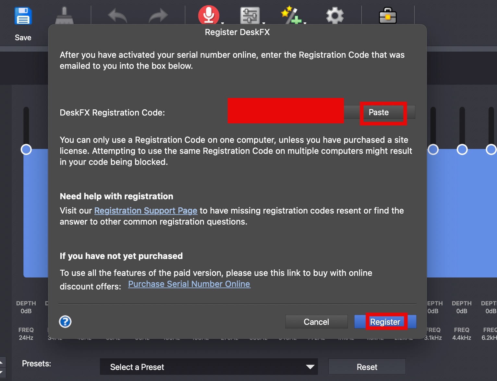
Task: Open help with the blue question mark
Action: [65, 322]
